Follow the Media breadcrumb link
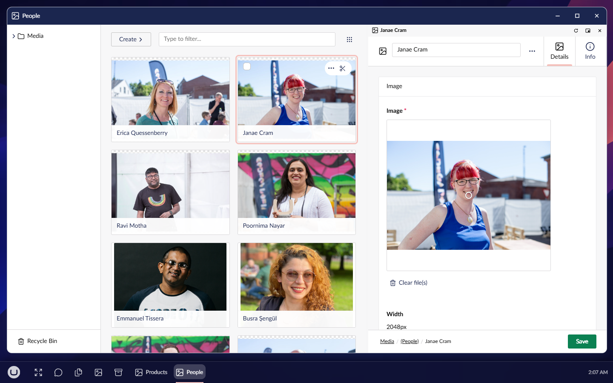The height and width of the screenshot is (383, 613). pyautogui.click(x=387, y=341)
